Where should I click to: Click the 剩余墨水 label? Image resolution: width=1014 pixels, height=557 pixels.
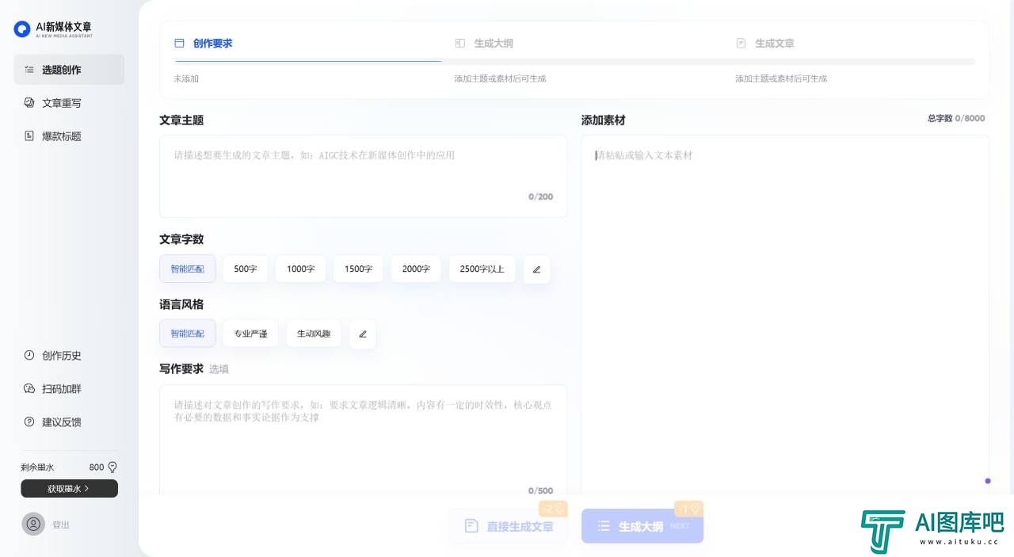[37, 467]
